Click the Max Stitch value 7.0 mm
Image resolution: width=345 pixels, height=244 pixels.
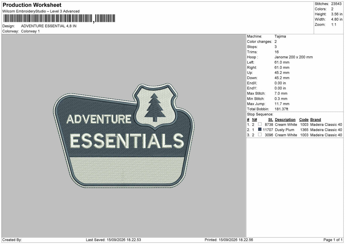point(281,93)
